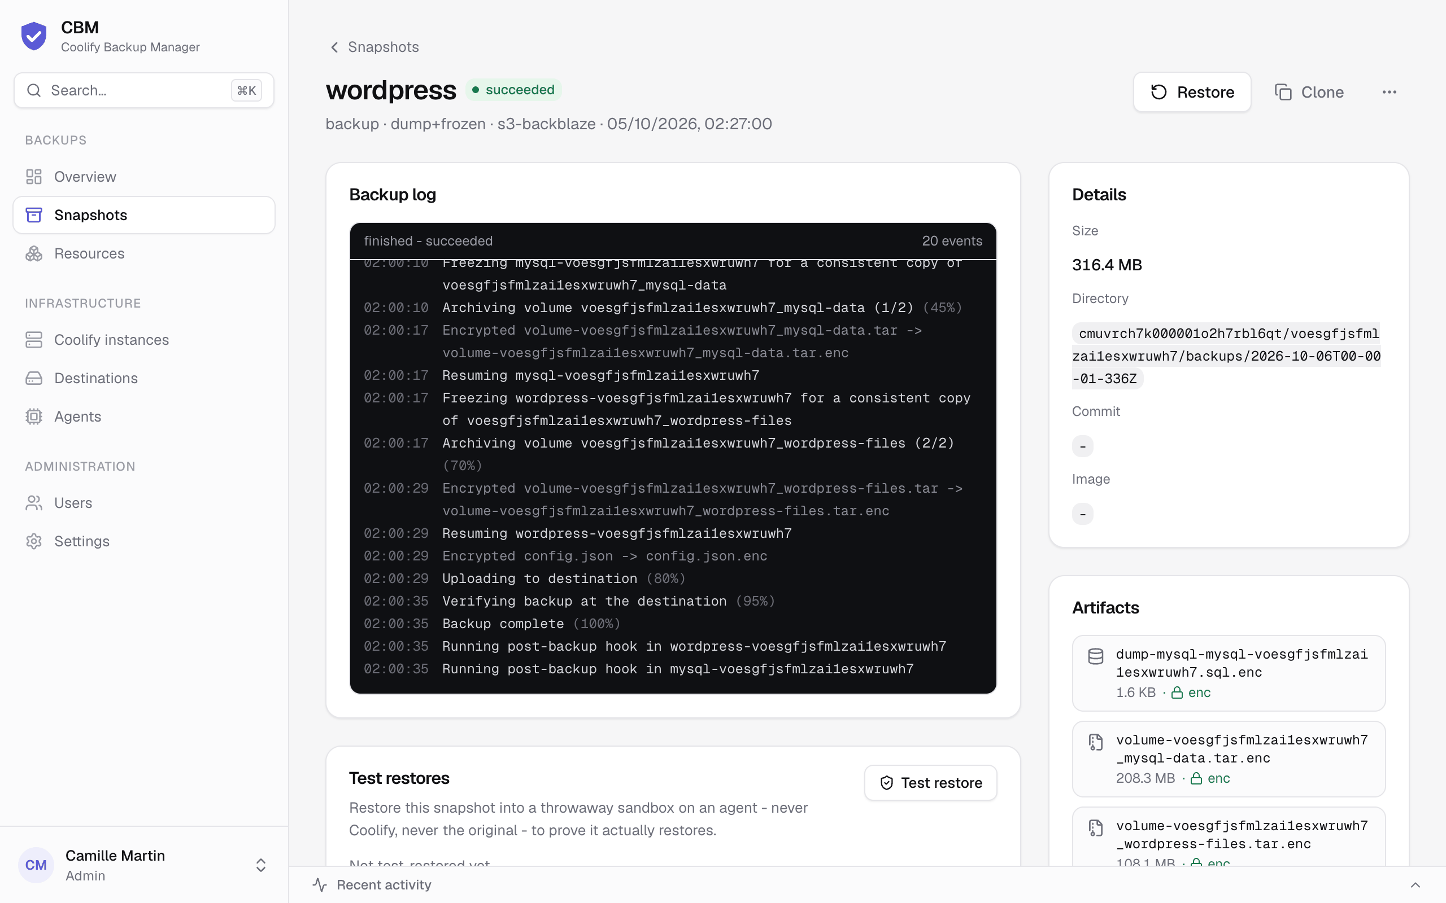Click the Settings gear icon
Screen dimensions: 1446x903
point(34,541)
